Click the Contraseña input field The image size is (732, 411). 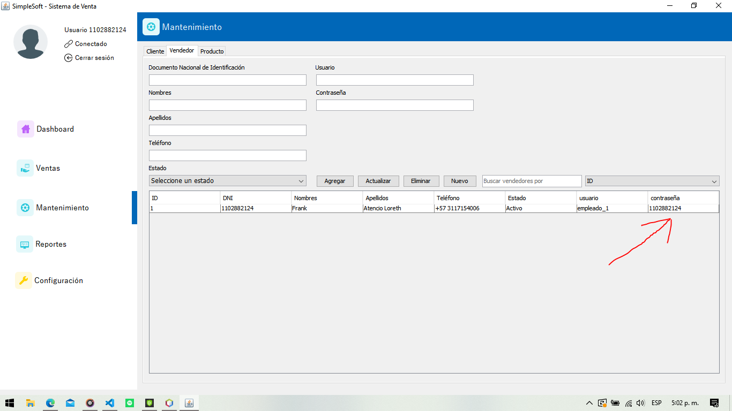[x=395, y=105]
